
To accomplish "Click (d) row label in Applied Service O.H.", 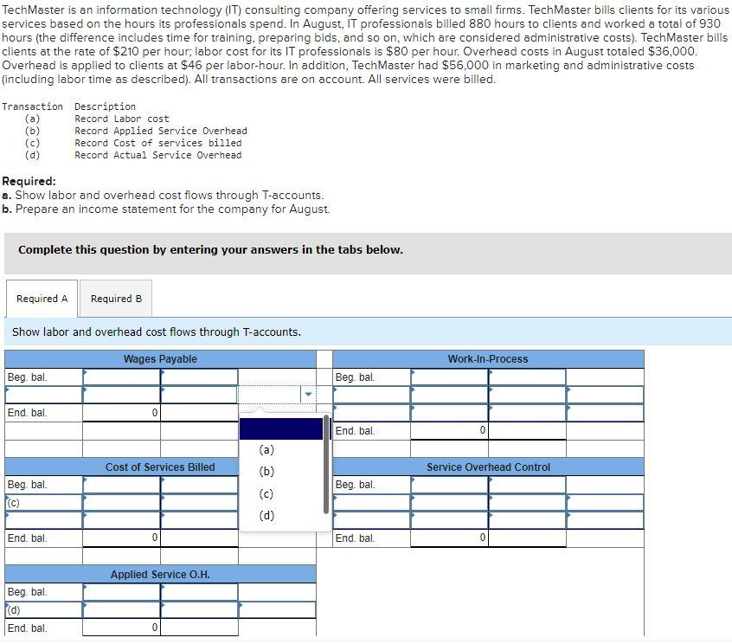I will tap(44, 610).
